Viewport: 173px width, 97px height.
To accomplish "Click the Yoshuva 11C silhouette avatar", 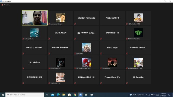I will click(x=112, y=62).
